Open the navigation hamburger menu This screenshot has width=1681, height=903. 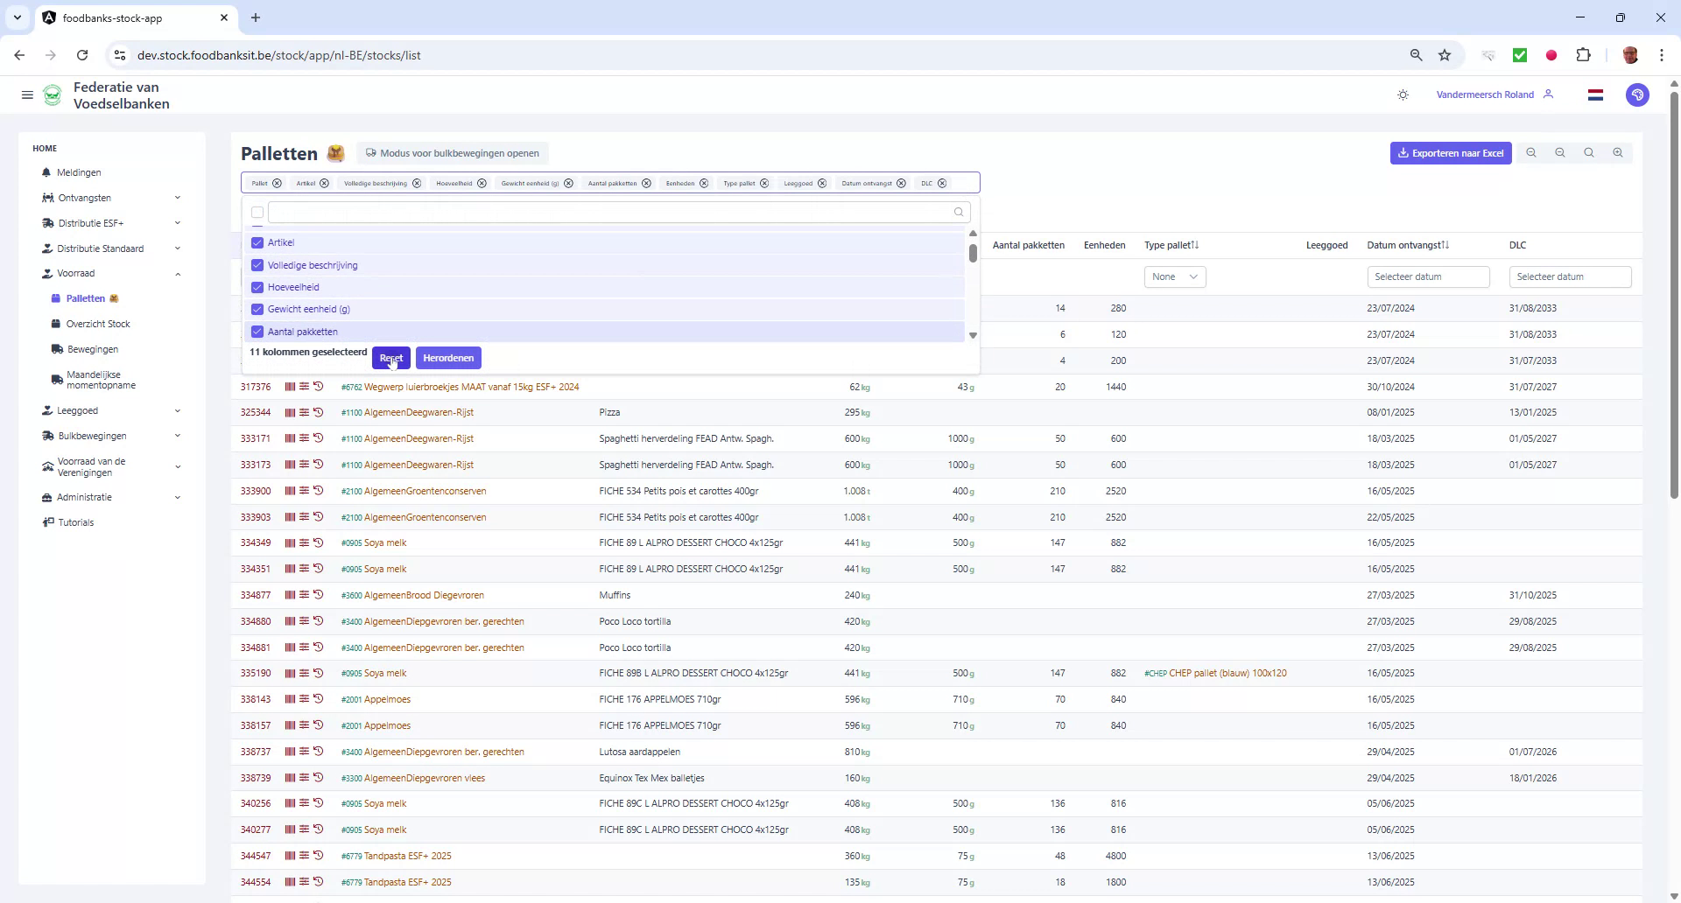coord(27,94)
